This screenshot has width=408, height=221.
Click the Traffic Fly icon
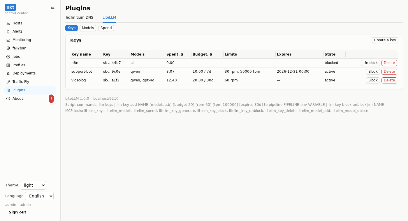[8, 82]
